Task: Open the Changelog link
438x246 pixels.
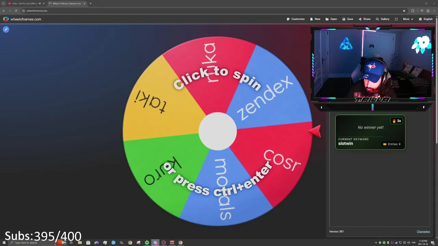Action: click(x=423, y=232)
